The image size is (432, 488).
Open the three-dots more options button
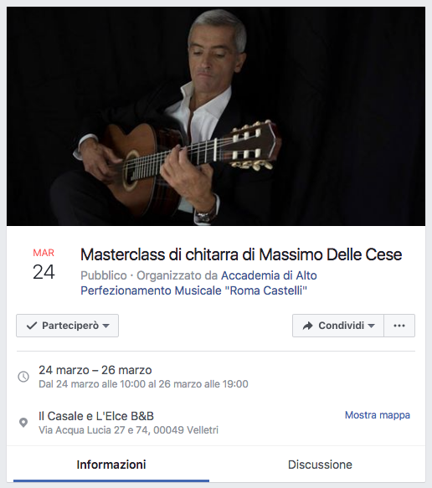399,326
